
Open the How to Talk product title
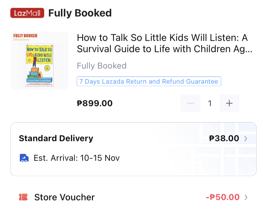[164, 43]
